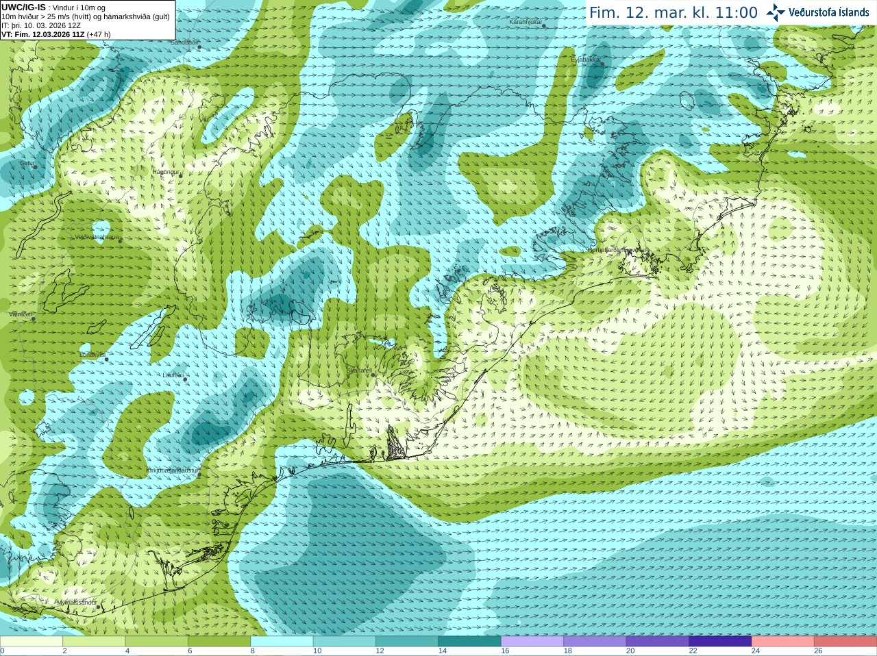
Task: Pick the medium green 4–6 m/s scale color
Action: 156,642
